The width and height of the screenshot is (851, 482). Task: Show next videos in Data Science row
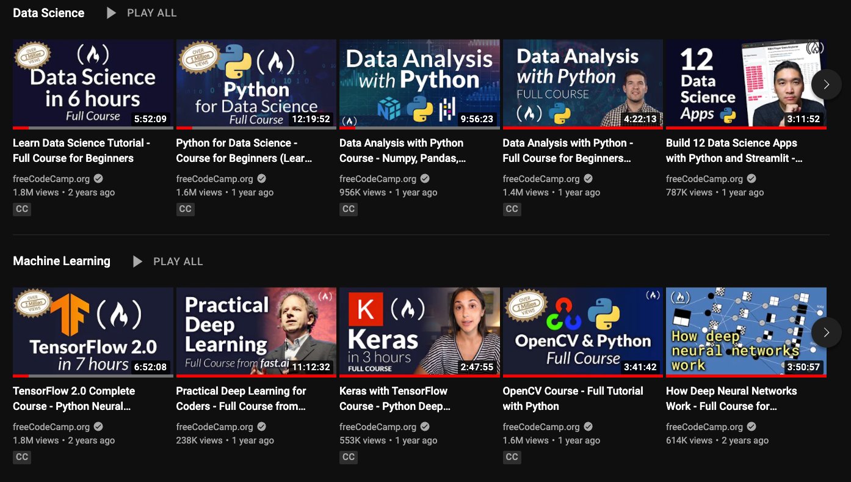pos(826,84)
